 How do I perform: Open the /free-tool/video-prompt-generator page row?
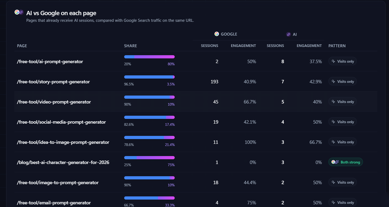196,102
